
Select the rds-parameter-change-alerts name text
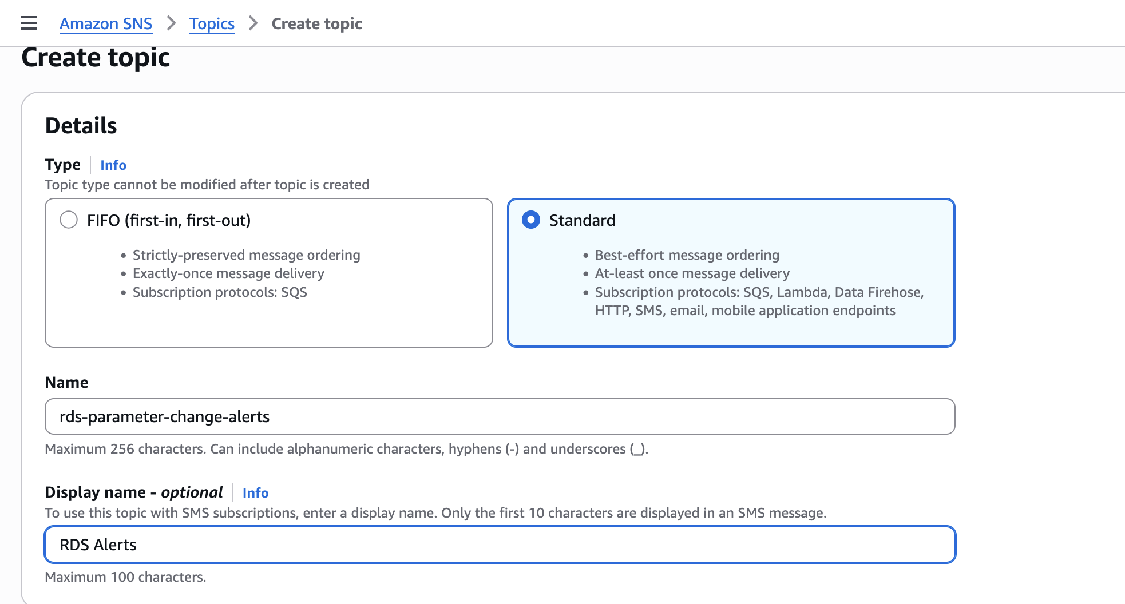coord(164,416)
